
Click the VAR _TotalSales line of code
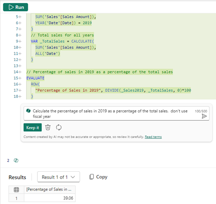pyautogui.click(x=63, y=41)
